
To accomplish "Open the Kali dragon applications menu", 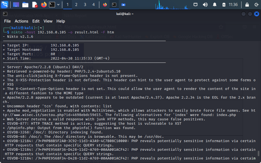I will coord(4,4).
